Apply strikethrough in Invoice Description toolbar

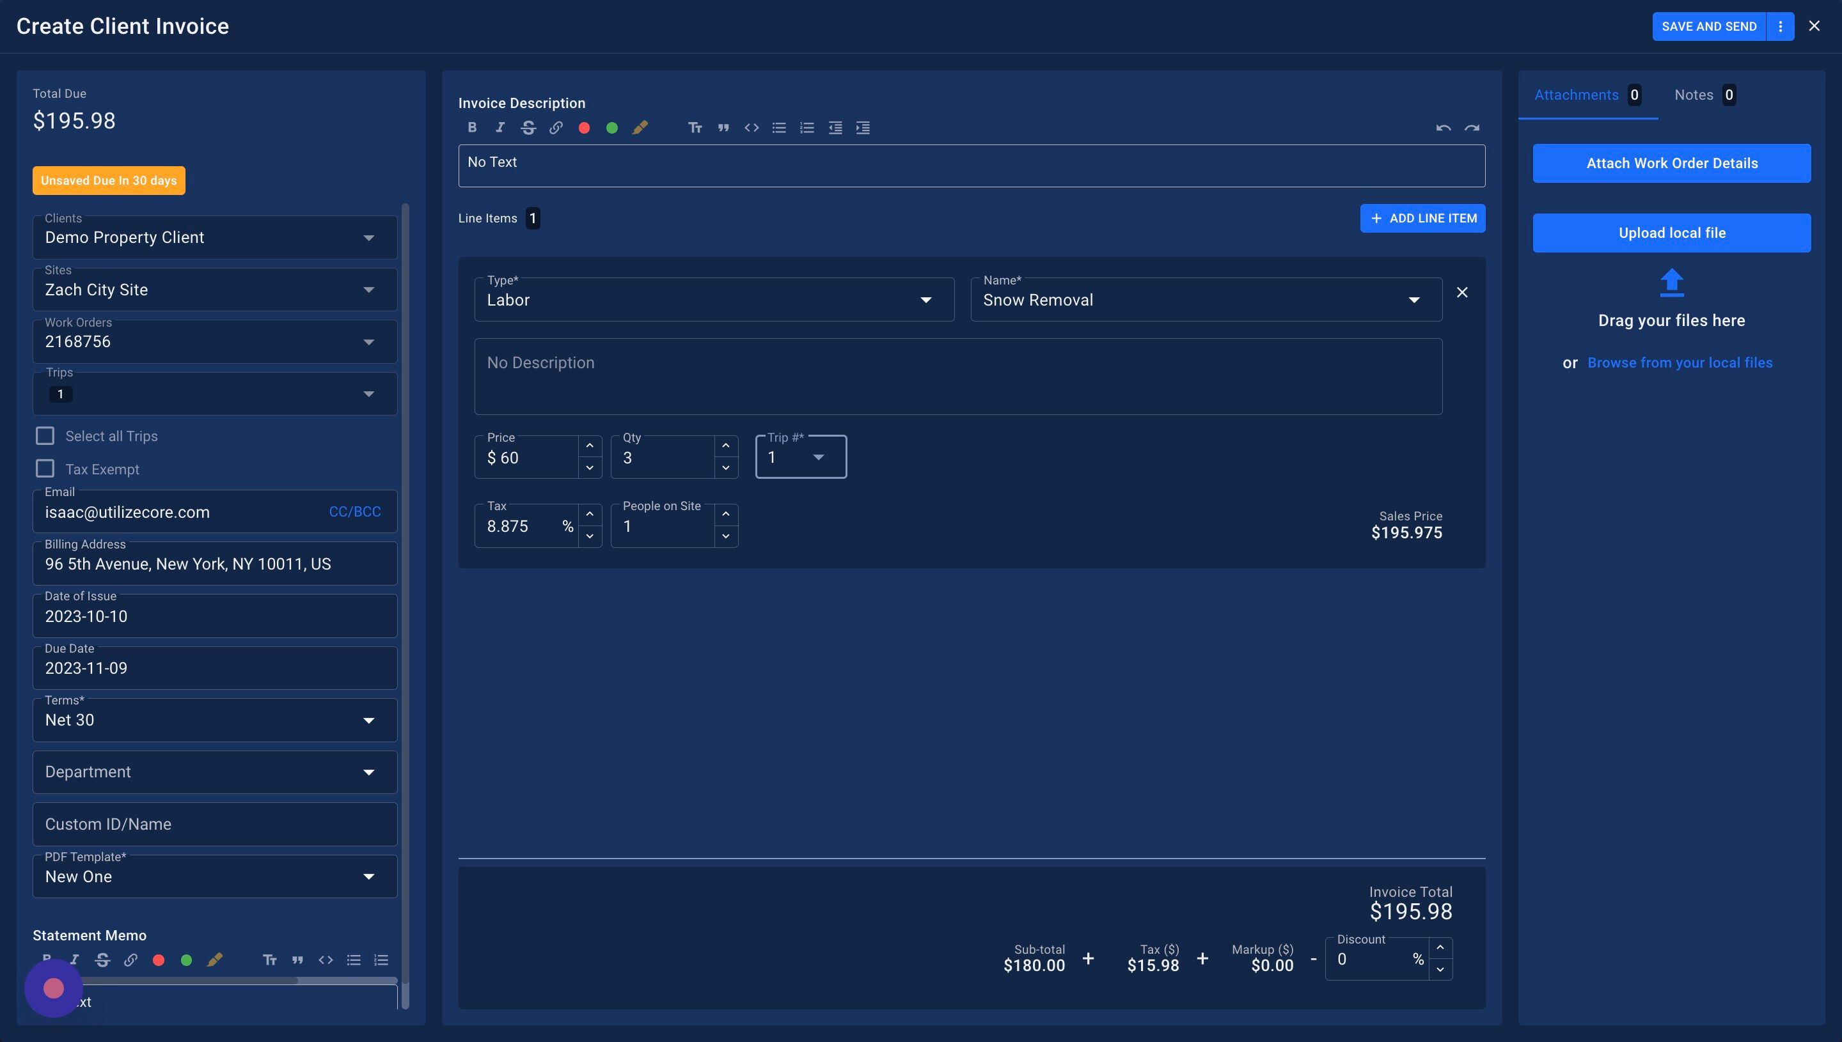point(528,127)
